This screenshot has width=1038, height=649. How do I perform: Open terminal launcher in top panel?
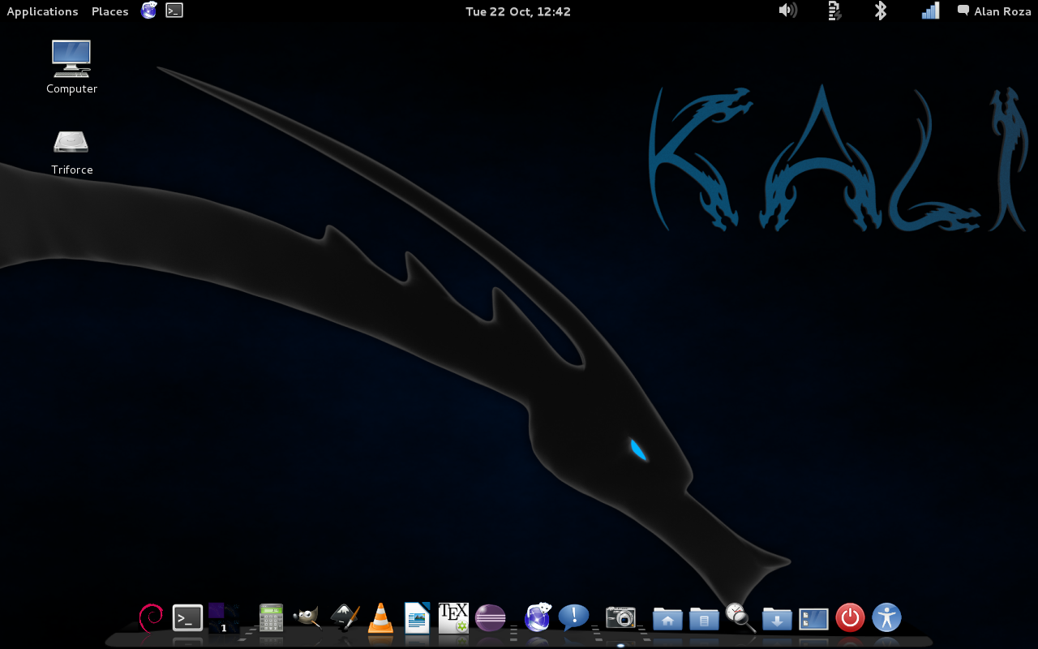click(x=174, y=11)
